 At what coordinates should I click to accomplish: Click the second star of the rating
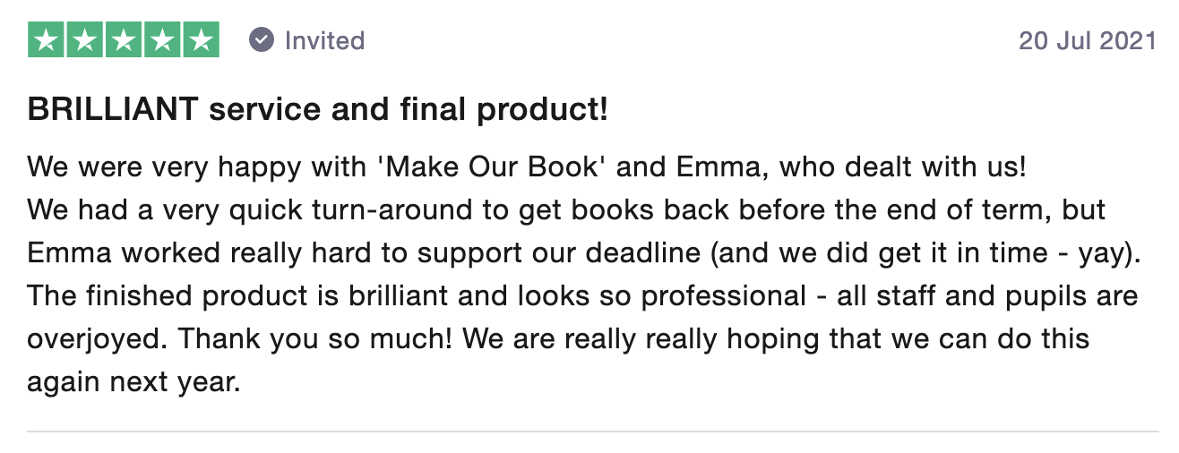85,40
